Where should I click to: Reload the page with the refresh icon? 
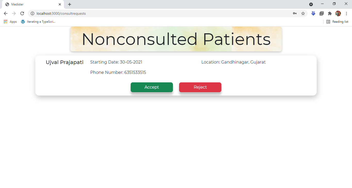point(22,13)
